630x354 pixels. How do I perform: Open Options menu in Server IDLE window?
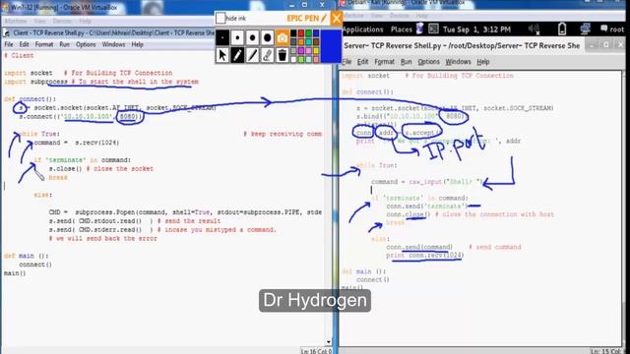click(428, 61)
